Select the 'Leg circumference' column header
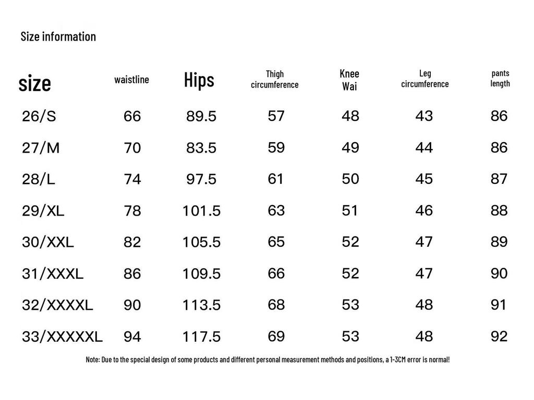Viewport: 534px width, 400px height. 425,79
